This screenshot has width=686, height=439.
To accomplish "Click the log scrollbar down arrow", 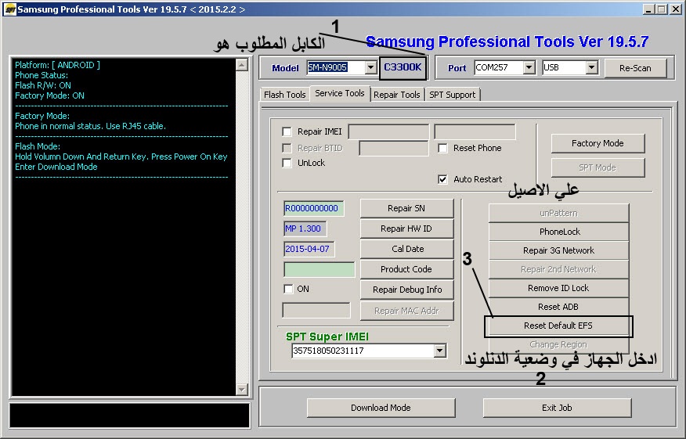I will tap(241, 389).
